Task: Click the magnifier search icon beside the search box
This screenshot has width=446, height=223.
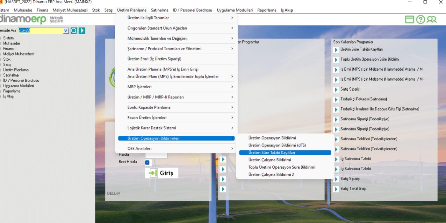Action: [74, 30]
